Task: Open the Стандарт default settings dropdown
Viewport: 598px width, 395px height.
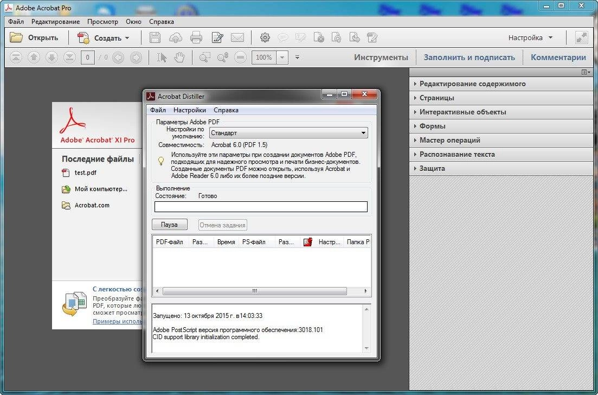Action: 288,133
